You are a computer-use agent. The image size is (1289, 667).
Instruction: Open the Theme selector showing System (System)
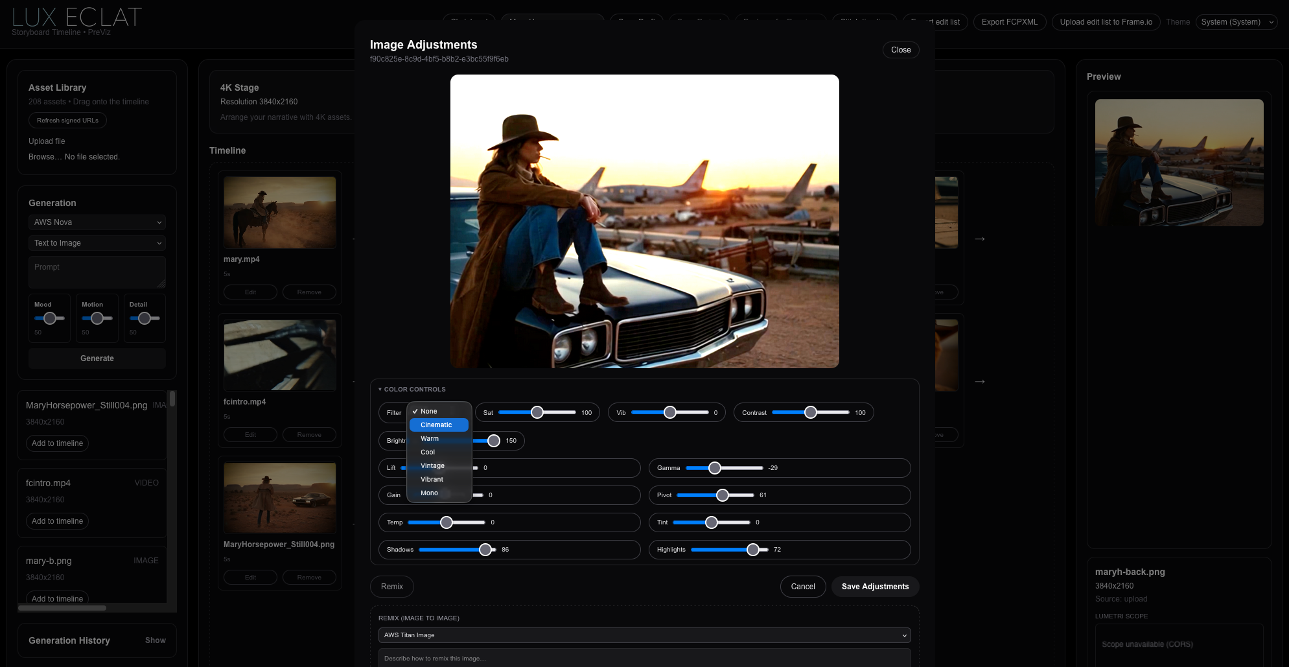tap(1235, 21)
